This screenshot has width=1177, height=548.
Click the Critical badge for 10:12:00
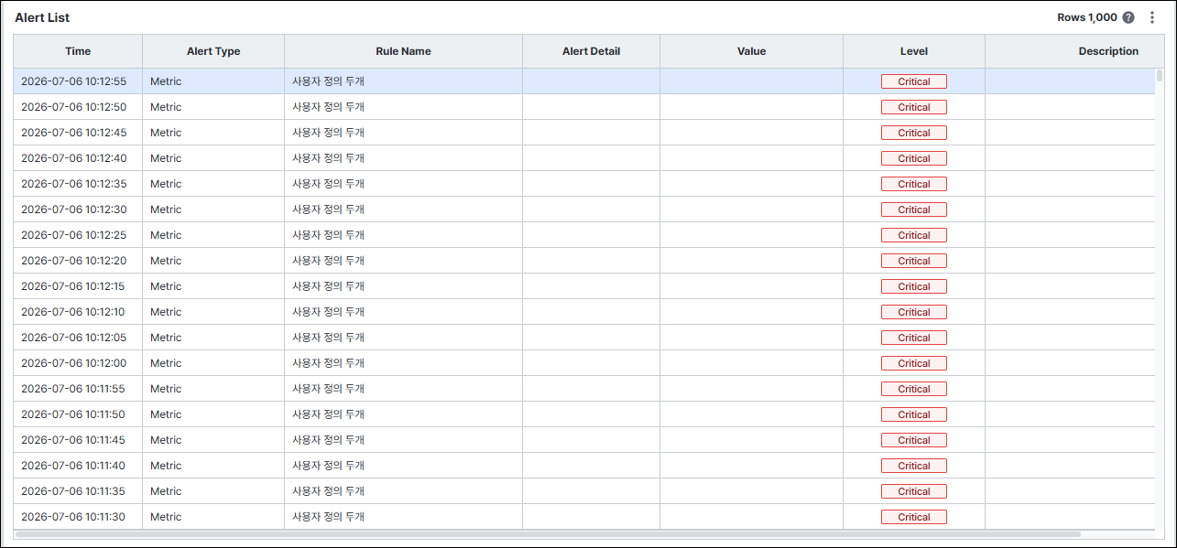[x=914, y=363]
